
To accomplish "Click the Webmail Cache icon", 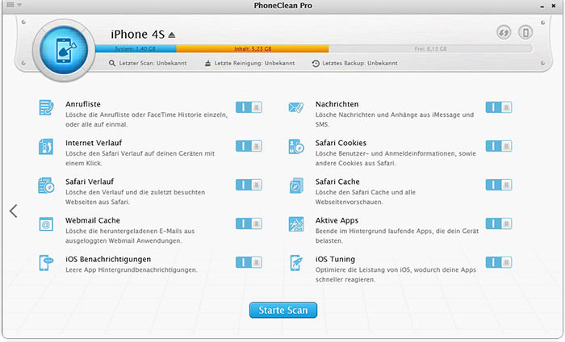I will click(x=46, y=224).
